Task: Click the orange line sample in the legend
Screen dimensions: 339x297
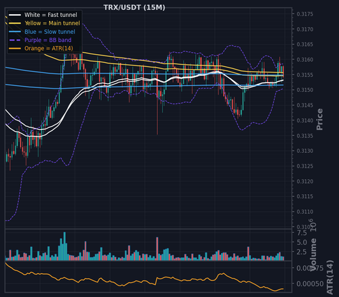Action: (15, 49)
